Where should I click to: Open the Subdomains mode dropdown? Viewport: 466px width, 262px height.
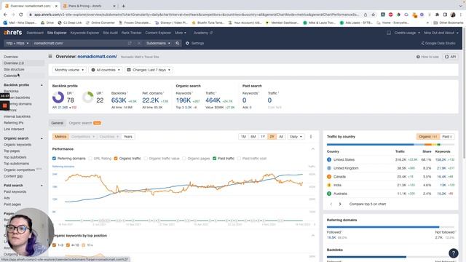(159, 43)
